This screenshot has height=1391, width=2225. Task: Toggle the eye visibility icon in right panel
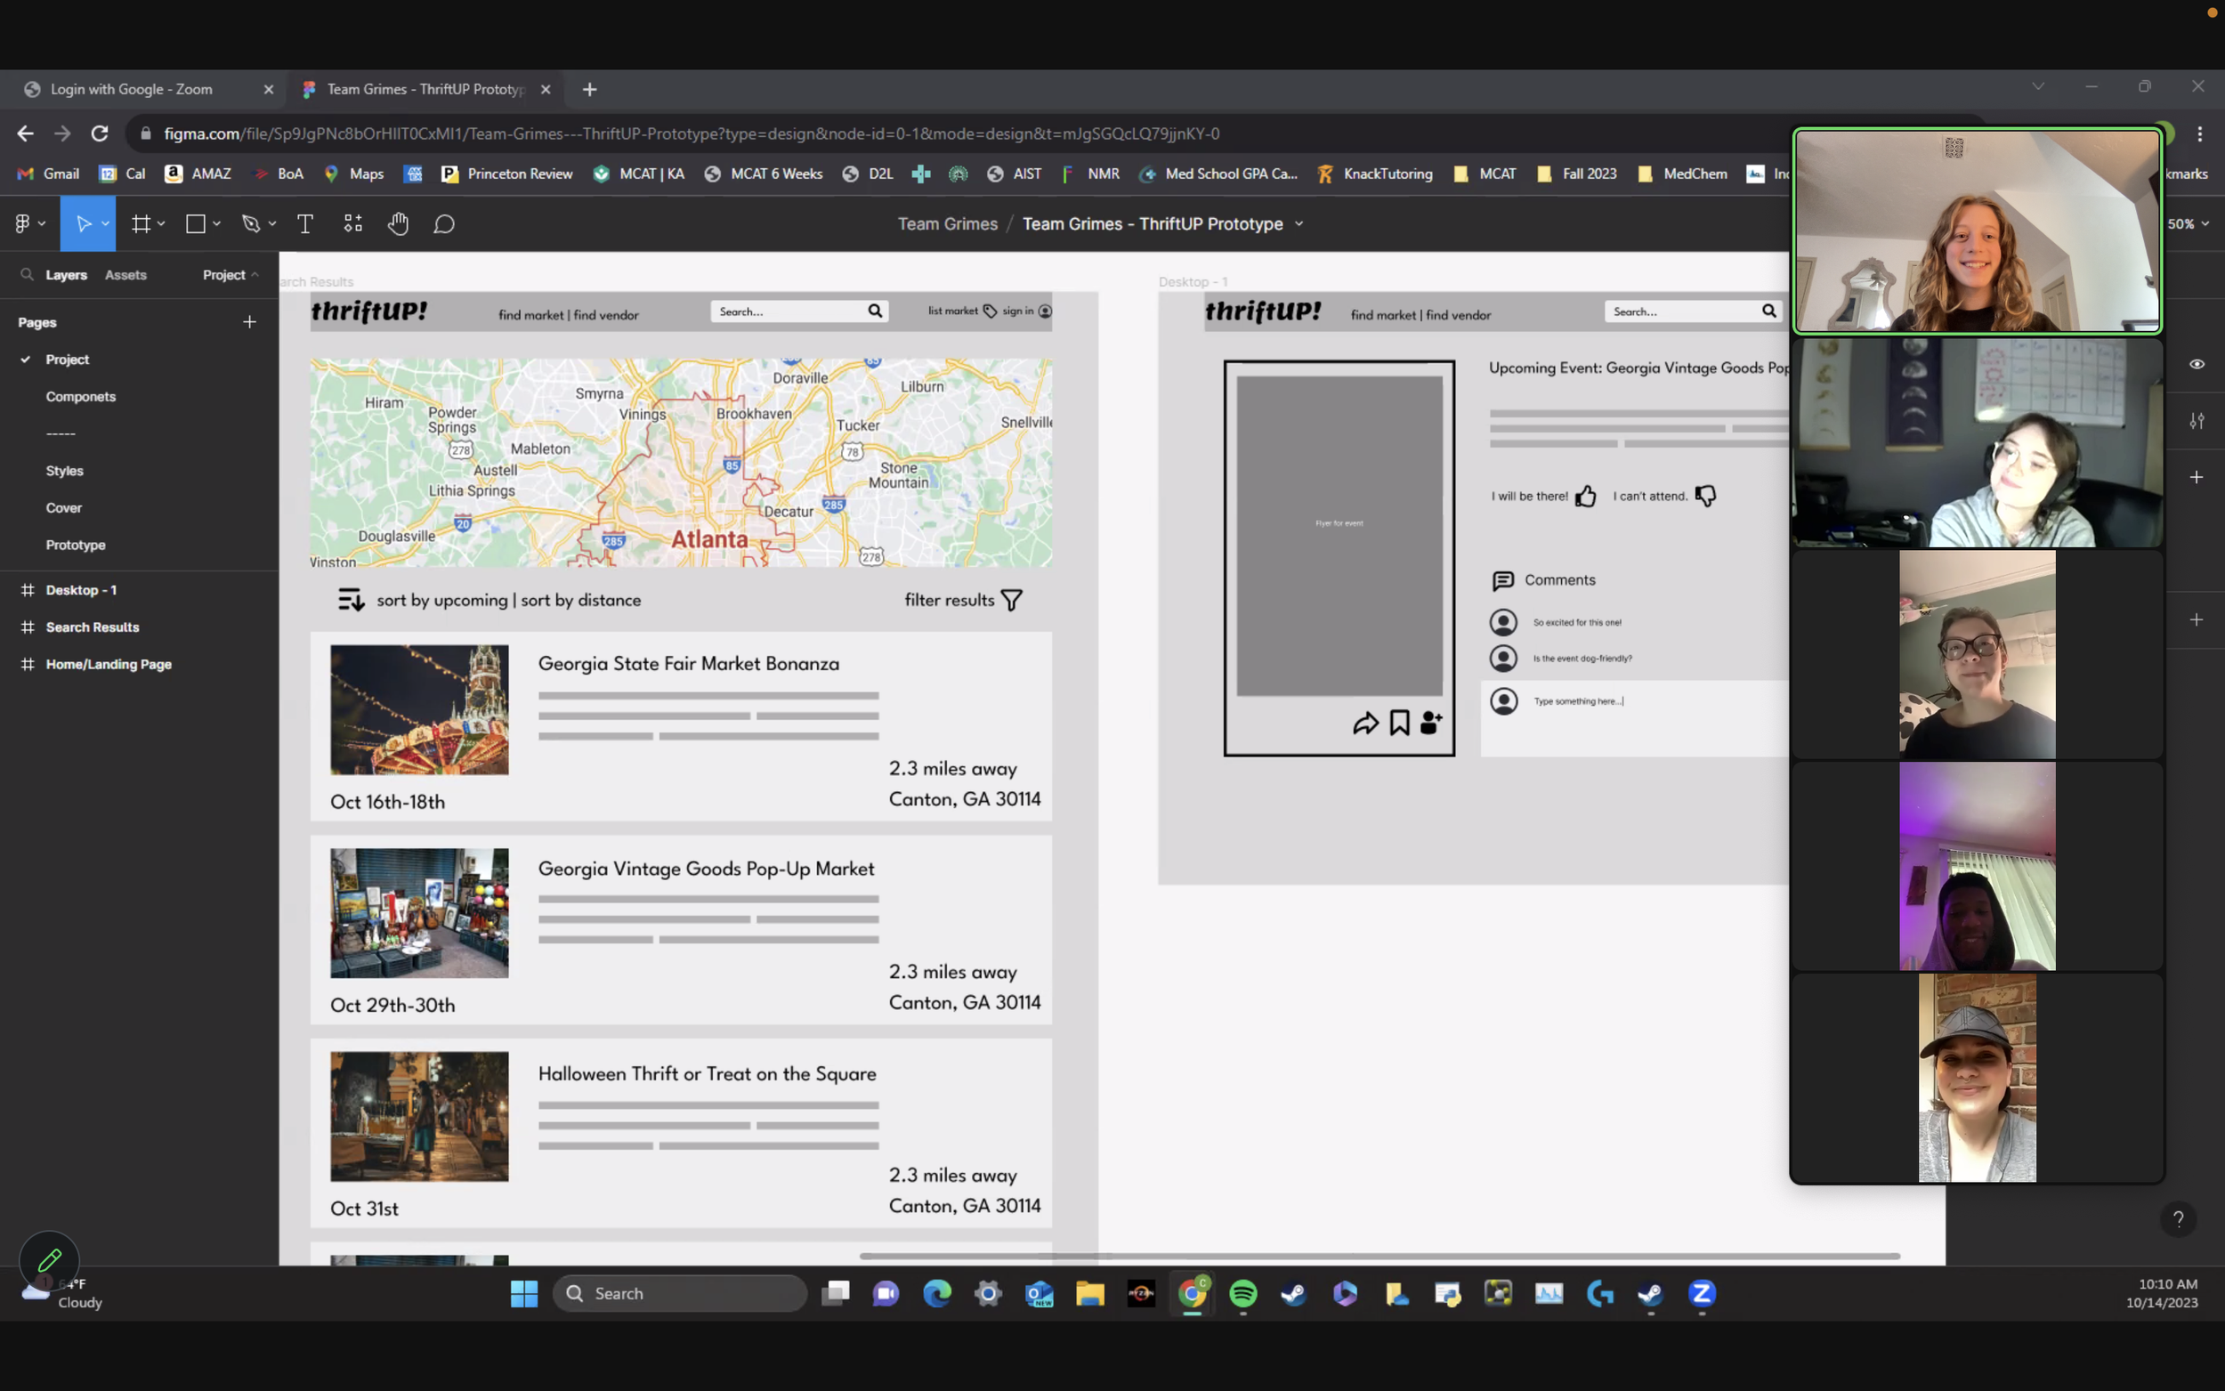pos(2197,364)
